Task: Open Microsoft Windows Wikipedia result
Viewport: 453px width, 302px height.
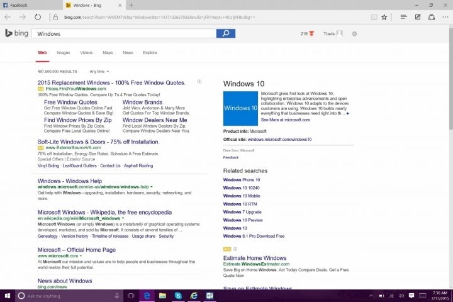Action: [104, 213]
